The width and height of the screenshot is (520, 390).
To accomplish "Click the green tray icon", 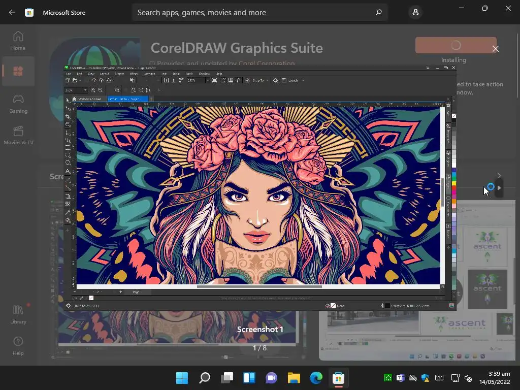I will (x=387, y=377).
